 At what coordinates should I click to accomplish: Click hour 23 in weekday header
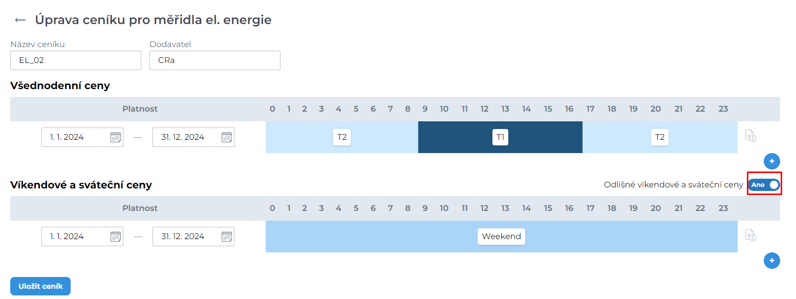[x=723, y=109]
